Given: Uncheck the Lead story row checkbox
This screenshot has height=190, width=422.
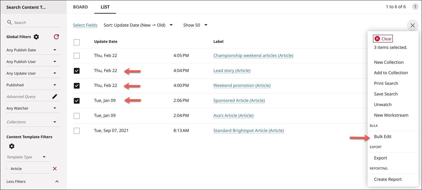Looking at the screenshot, I should point(77,71).
